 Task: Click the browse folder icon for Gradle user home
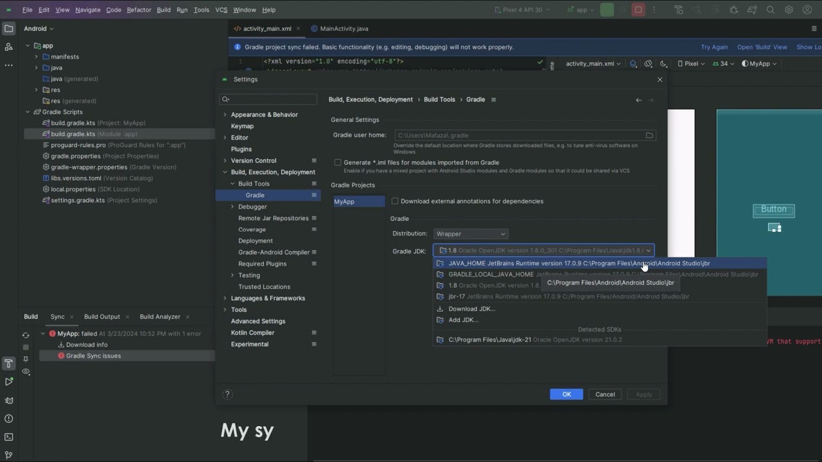(649, 135)
